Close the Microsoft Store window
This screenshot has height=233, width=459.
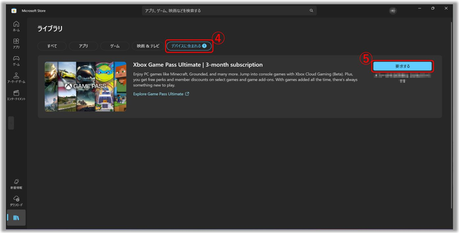coord(446,9)
